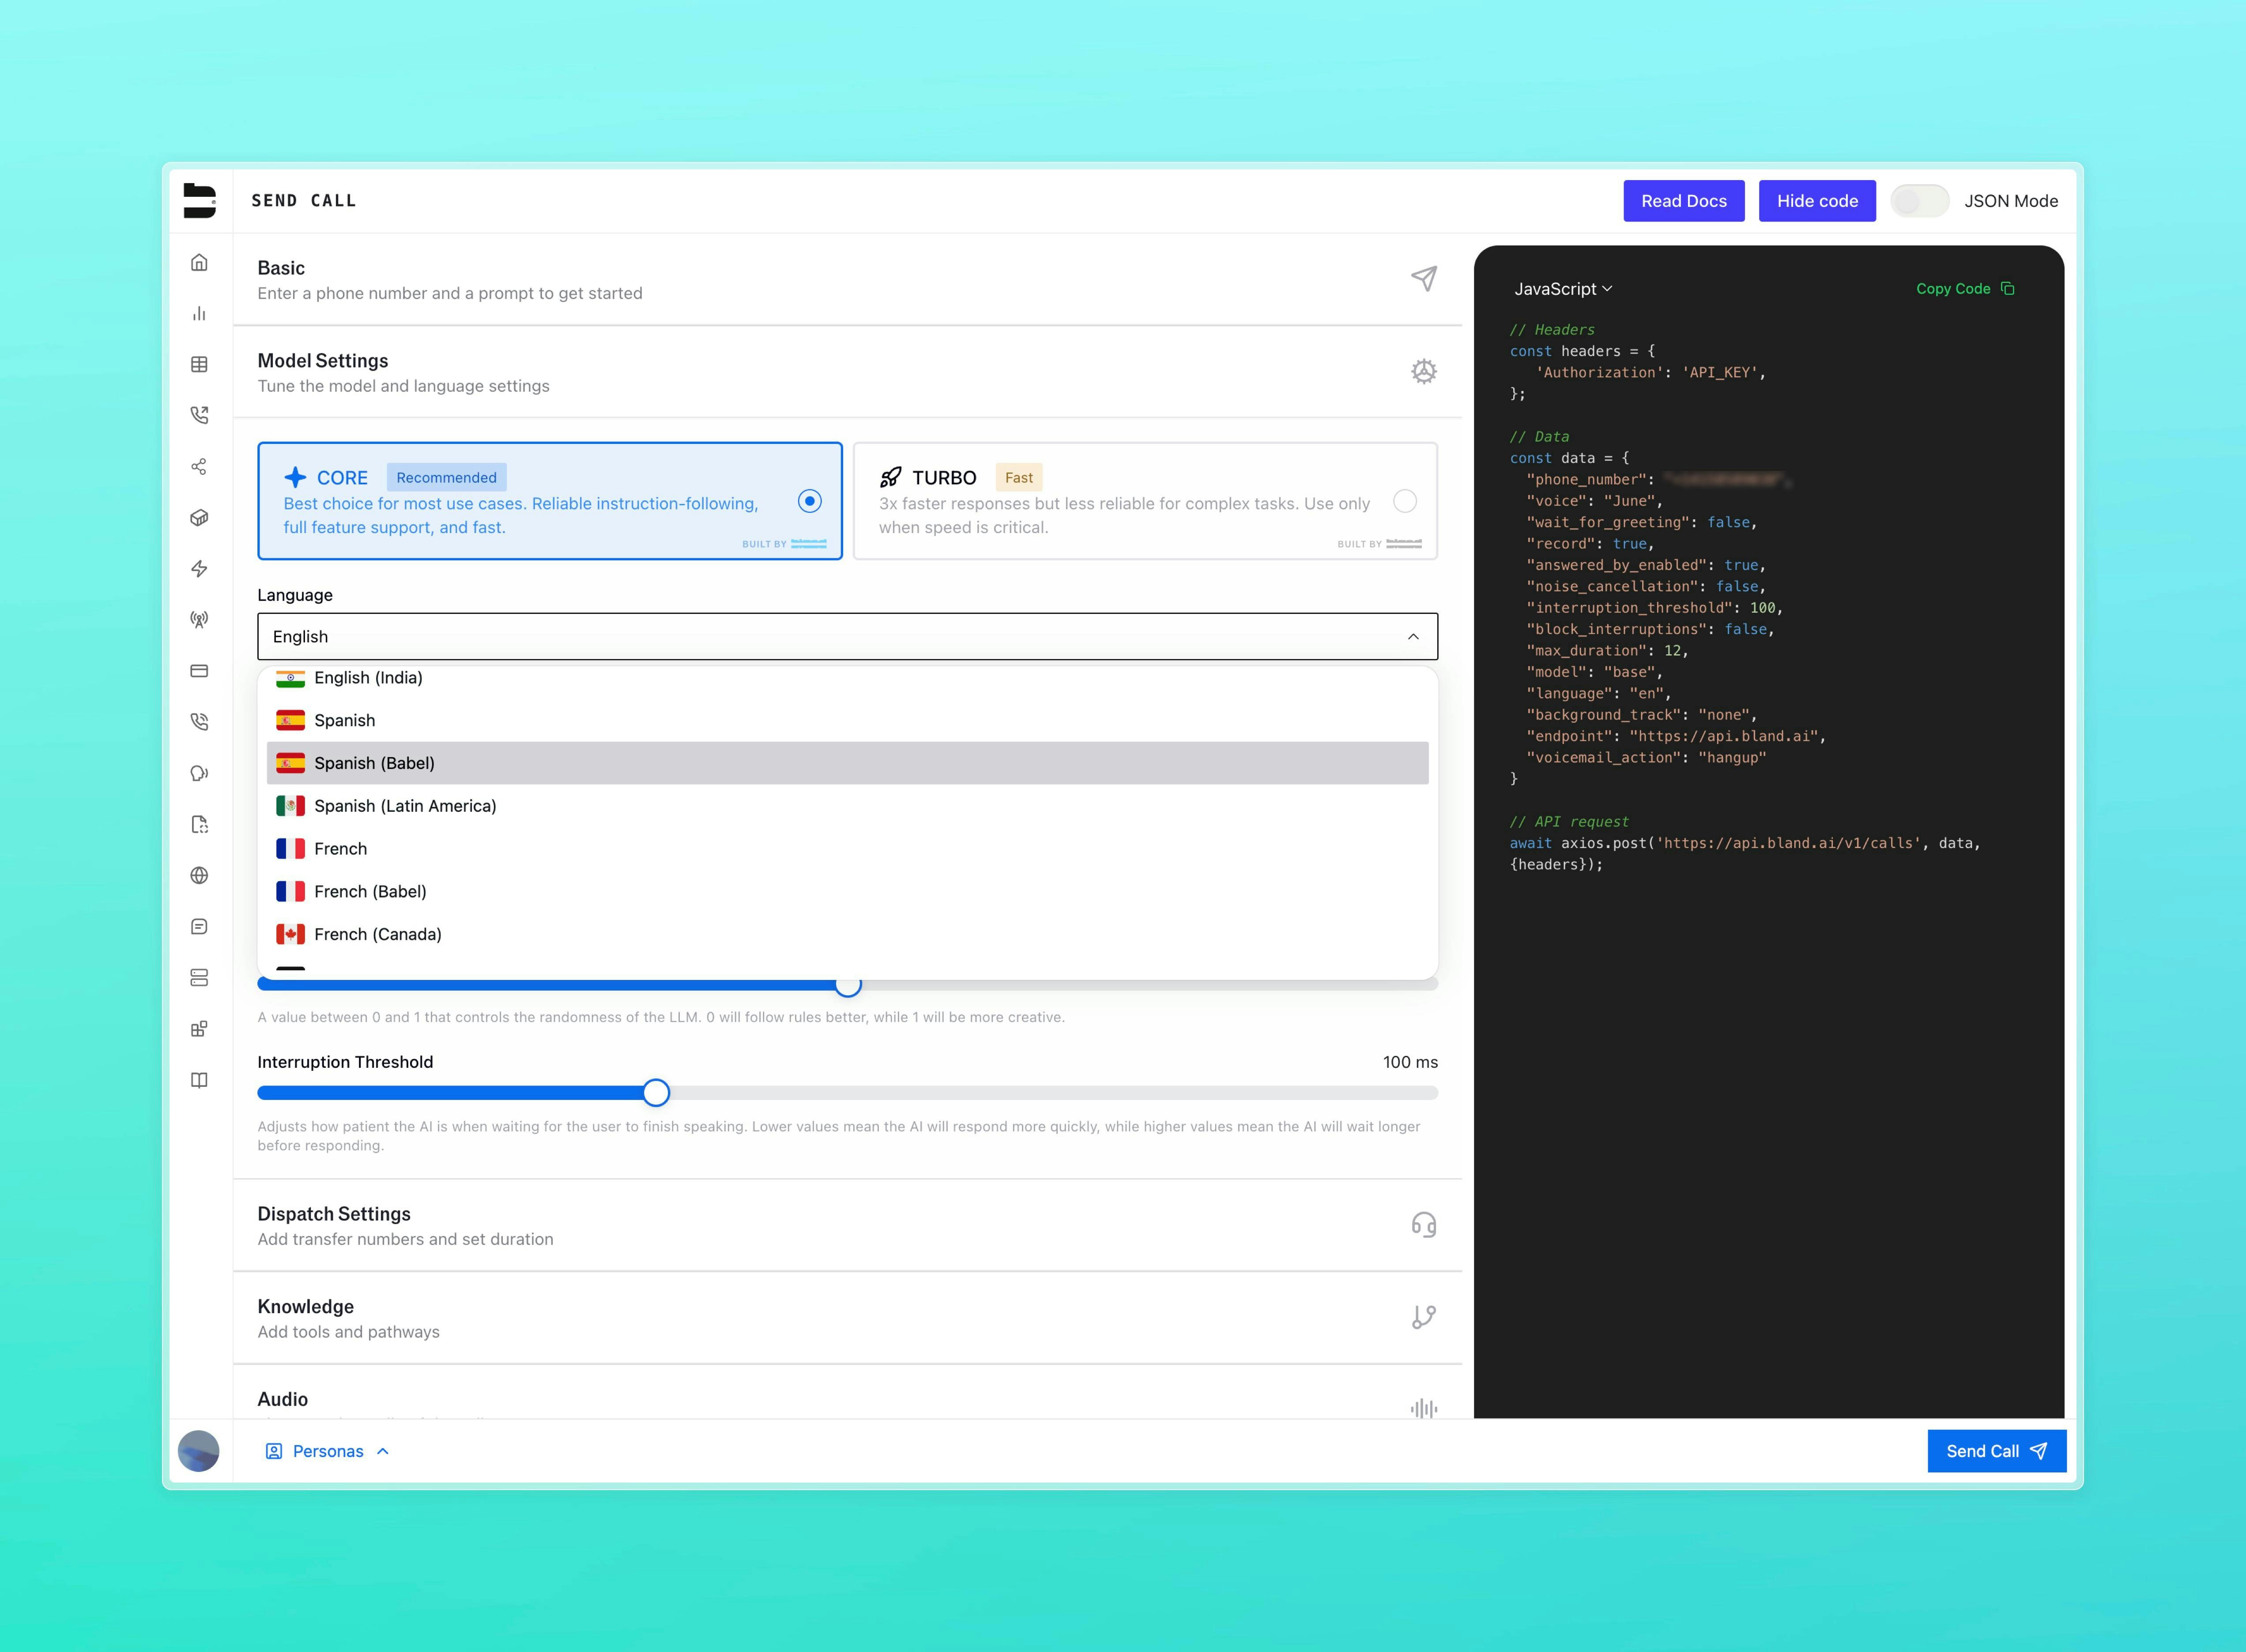Viewport: 2246px width, 1652px height.
Task: Click the user avatar at bottom left
Action: click(198, 1451)
